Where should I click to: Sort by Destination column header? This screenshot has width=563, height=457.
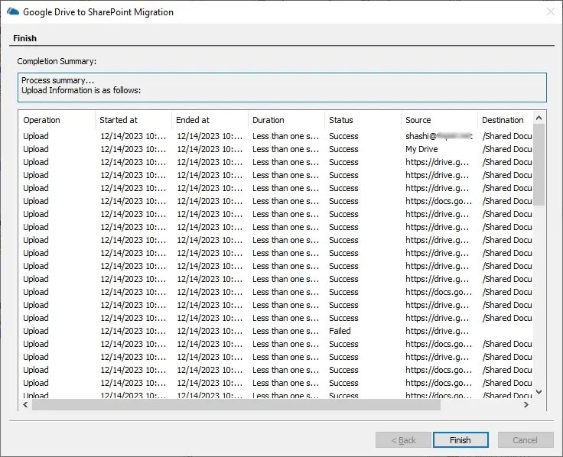505,120
